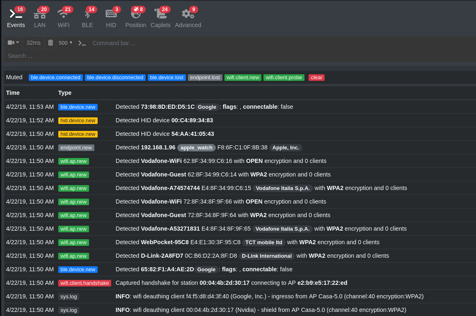Click the trash icon to clear events
Viewport: 476px width, 316px height.
click(x=50, y=43)
